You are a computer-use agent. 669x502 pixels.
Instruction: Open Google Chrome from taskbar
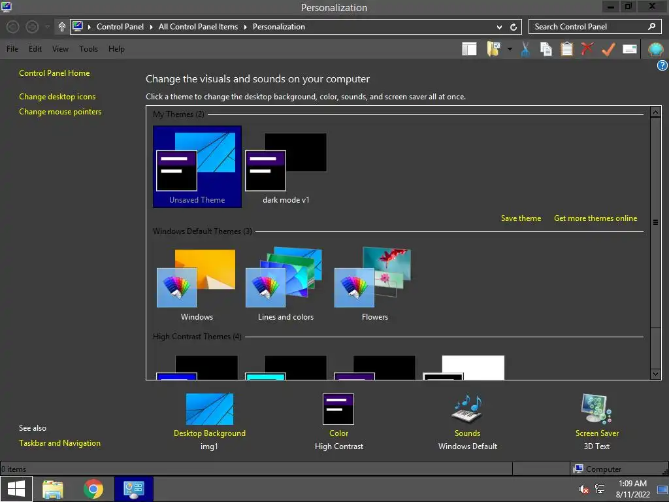(x=93, y=489)
